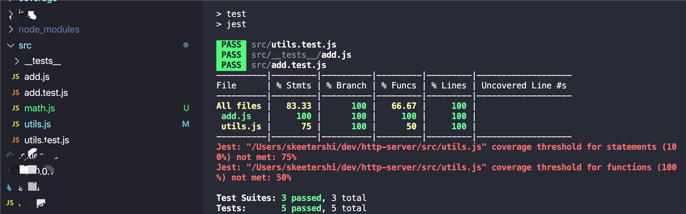
Task: Expand the __tests__ folder chevron
Action: tap(17, 61)
